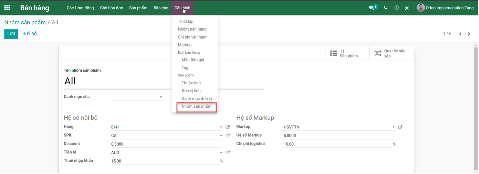Expand the SPK dropdown arrow
Image resolution: width=479 pixels, height=174 pixels.
pyautogui.click(x=221, y=136)
